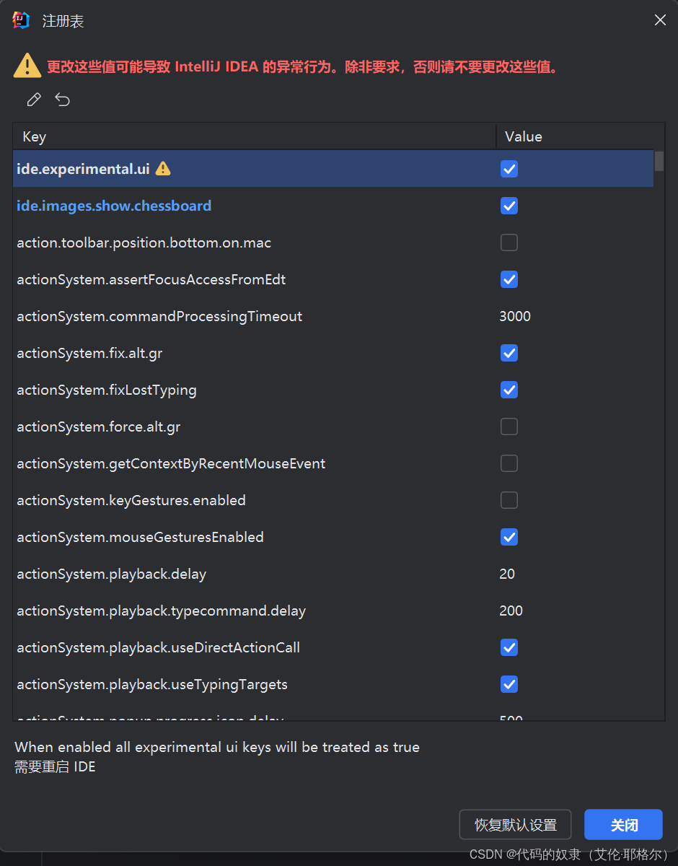Select actionSystem.playback.useDirectActionCall key text
The height and width of the screenshot is (866, 678).
click(159, 647)
